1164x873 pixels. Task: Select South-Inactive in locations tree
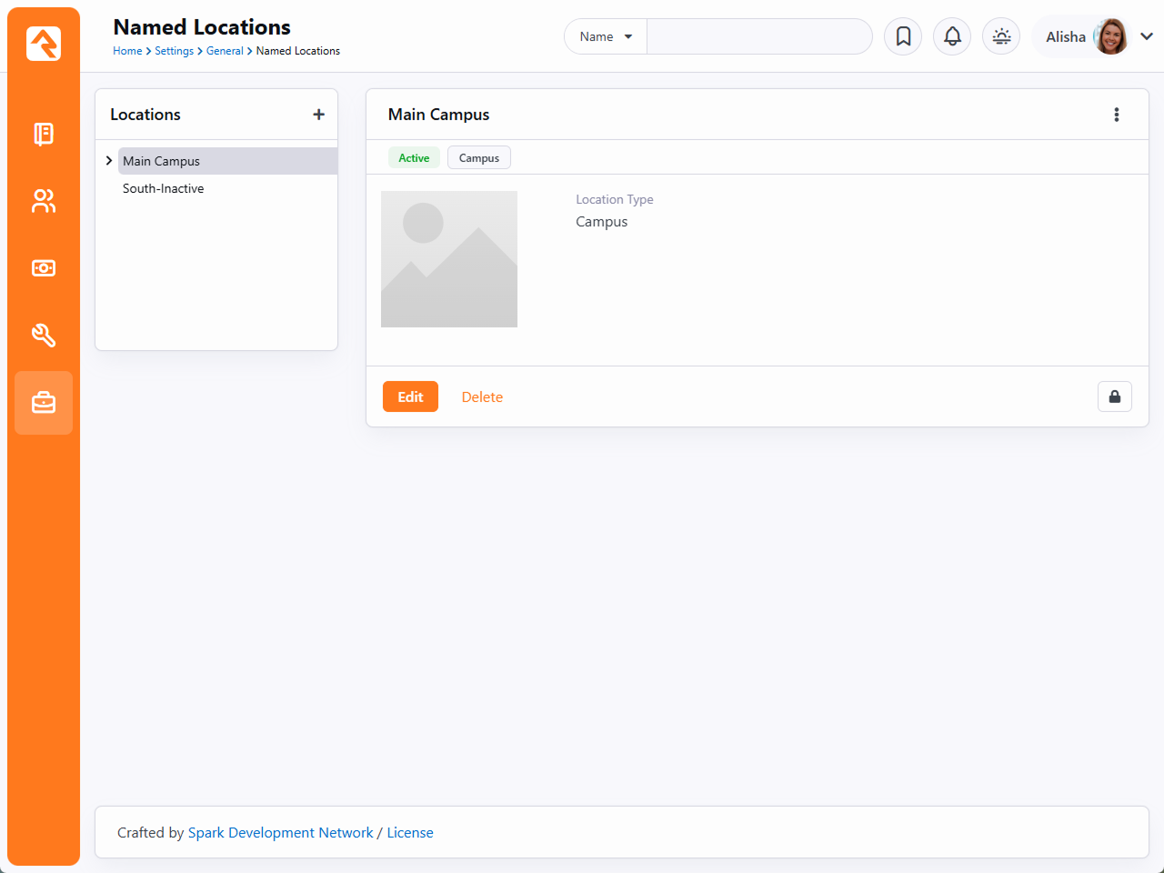point(164,188)
